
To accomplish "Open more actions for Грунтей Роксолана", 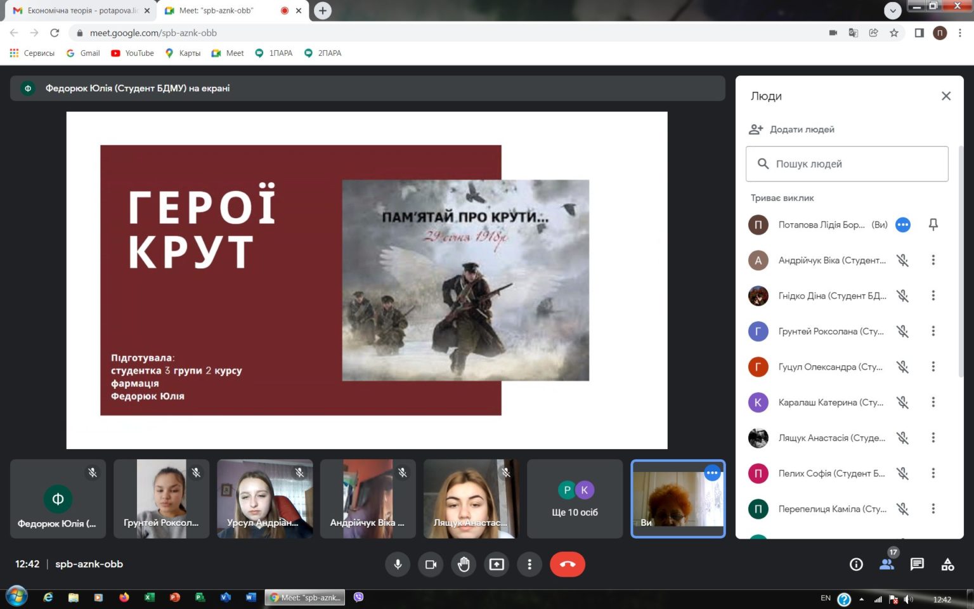I will coord(933,331).
